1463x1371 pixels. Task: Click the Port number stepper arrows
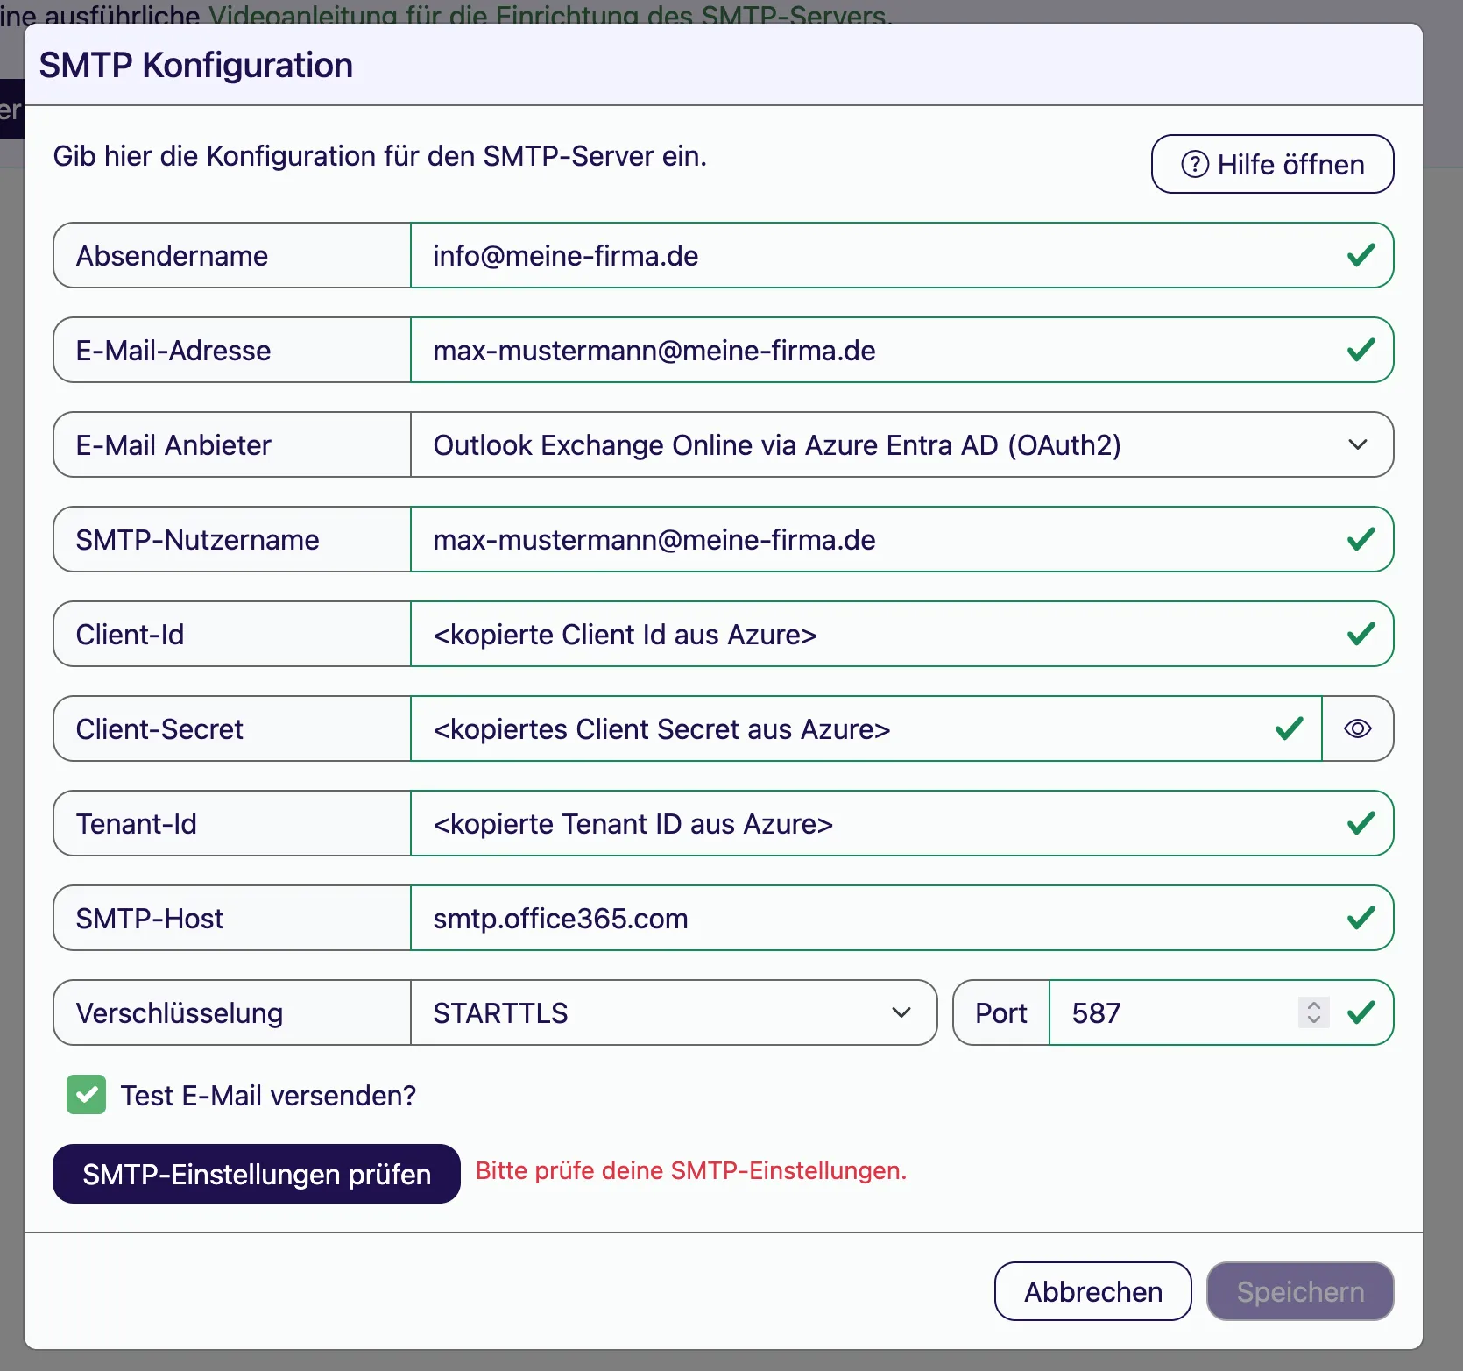point(1313,1012)
